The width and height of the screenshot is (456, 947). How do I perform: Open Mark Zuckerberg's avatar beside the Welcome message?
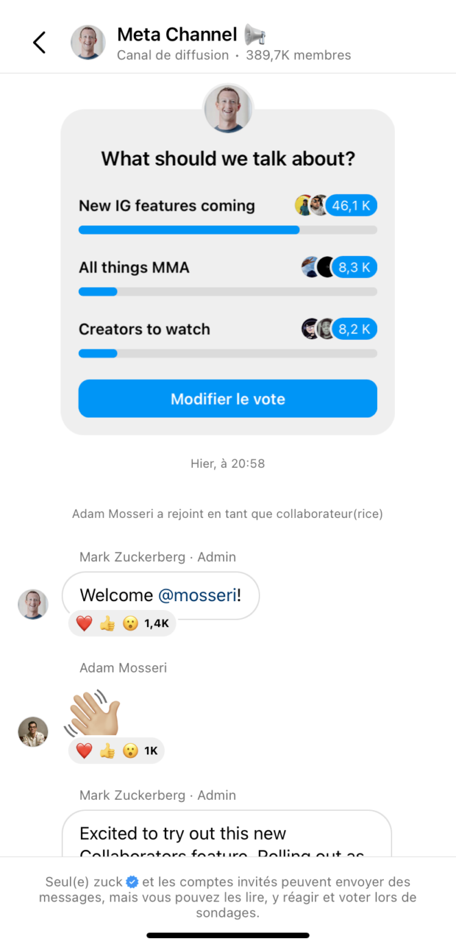coord(32,604)
